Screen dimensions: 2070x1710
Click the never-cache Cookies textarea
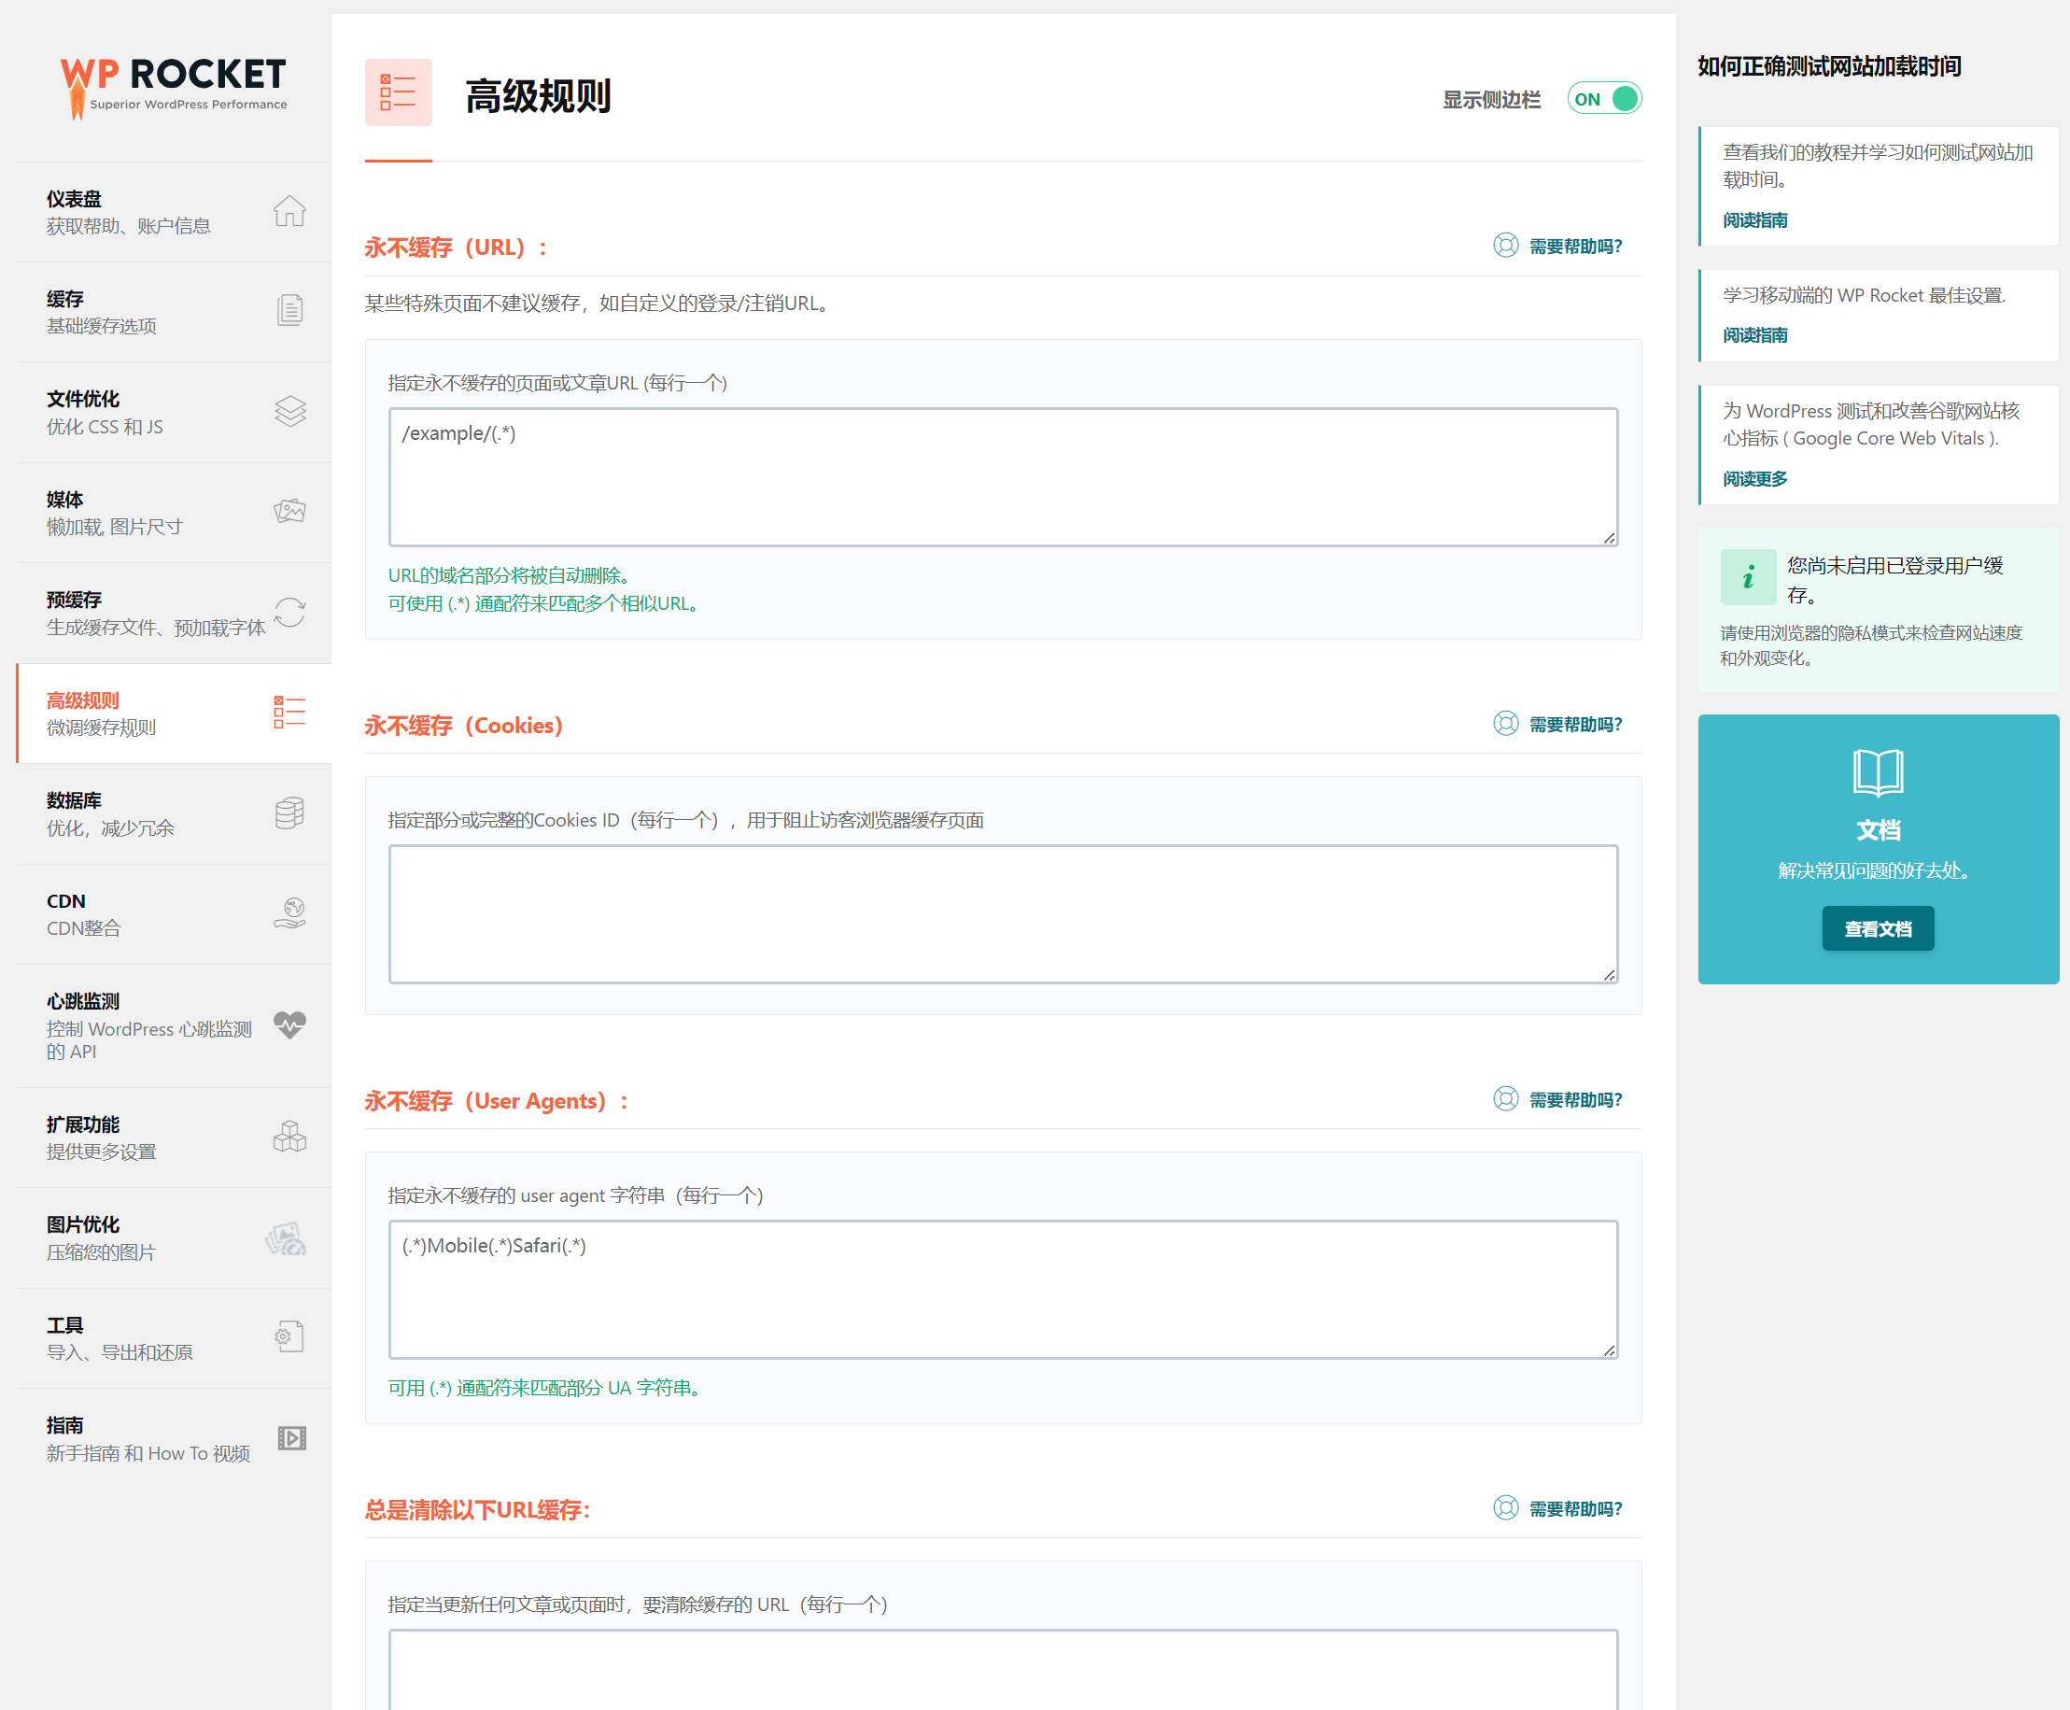1003,913
